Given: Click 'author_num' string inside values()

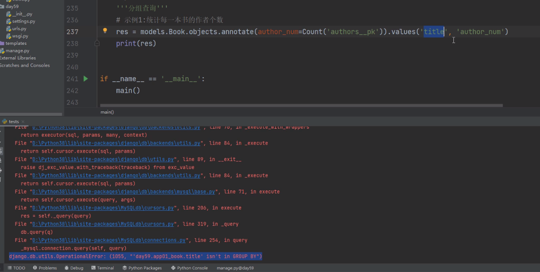Looking at the screenshot, I should click(480, 32).
